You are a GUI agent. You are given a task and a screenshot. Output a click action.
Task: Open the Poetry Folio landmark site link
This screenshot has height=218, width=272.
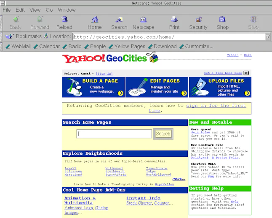coord(215,158)
